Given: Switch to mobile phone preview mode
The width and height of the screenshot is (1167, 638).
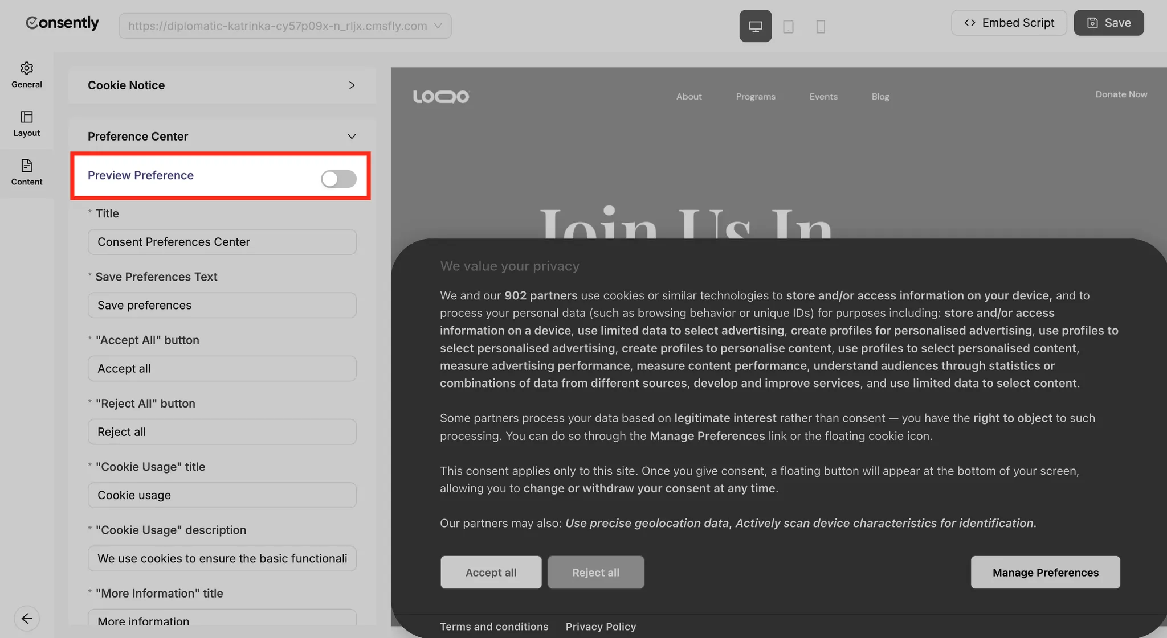Looking at the screenshot, I should 821,26.
